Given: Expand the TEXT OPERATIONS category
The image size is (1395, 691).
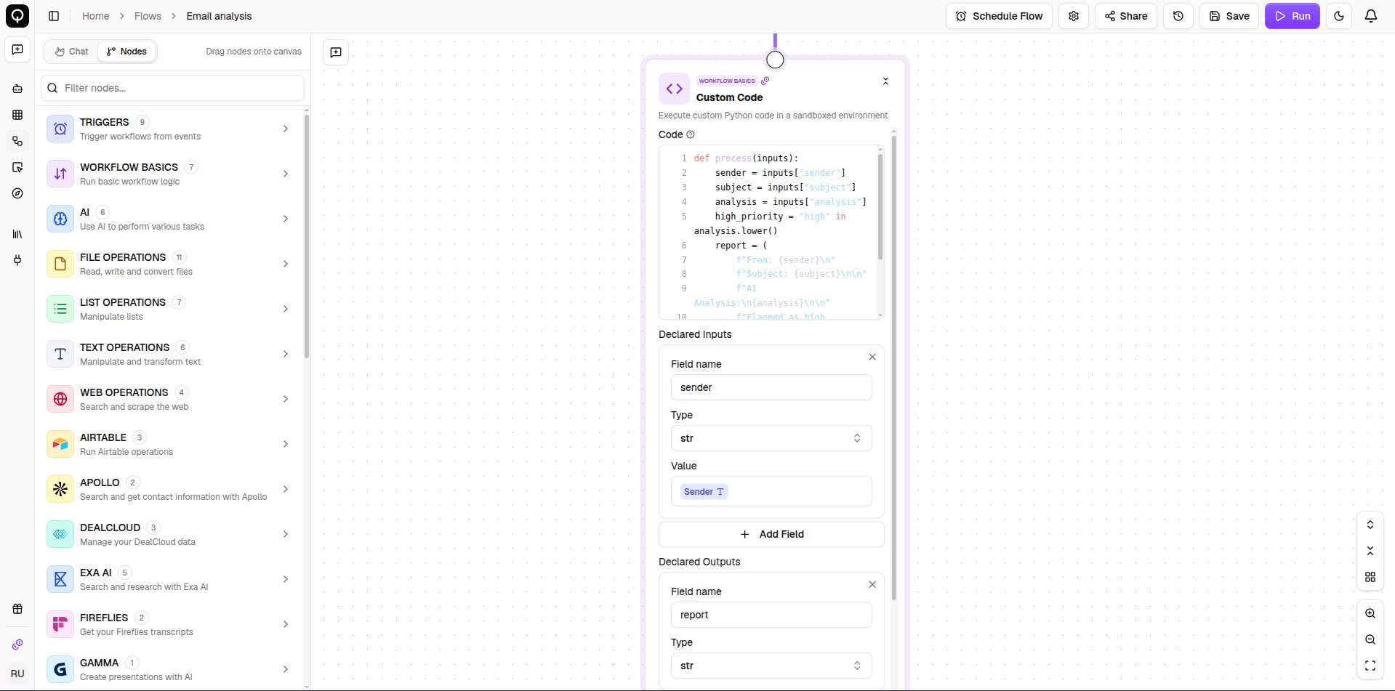Looking at the screenshot, I should click(x=169, y=354).
